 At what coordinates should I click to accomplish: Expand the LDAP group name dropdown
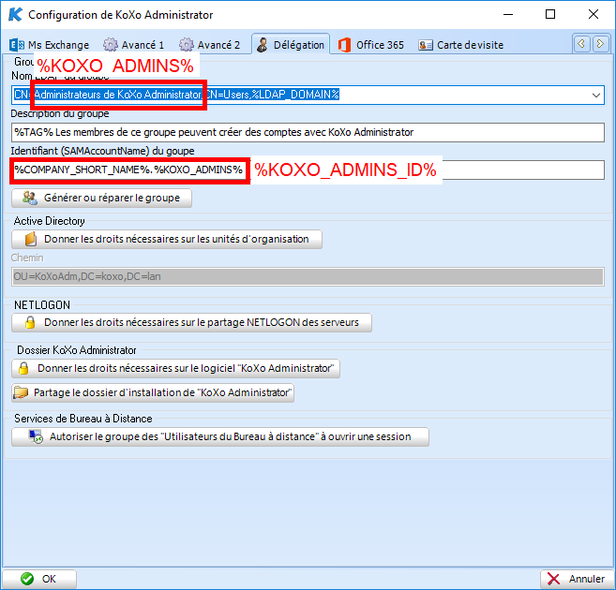[x=596, y=95]
